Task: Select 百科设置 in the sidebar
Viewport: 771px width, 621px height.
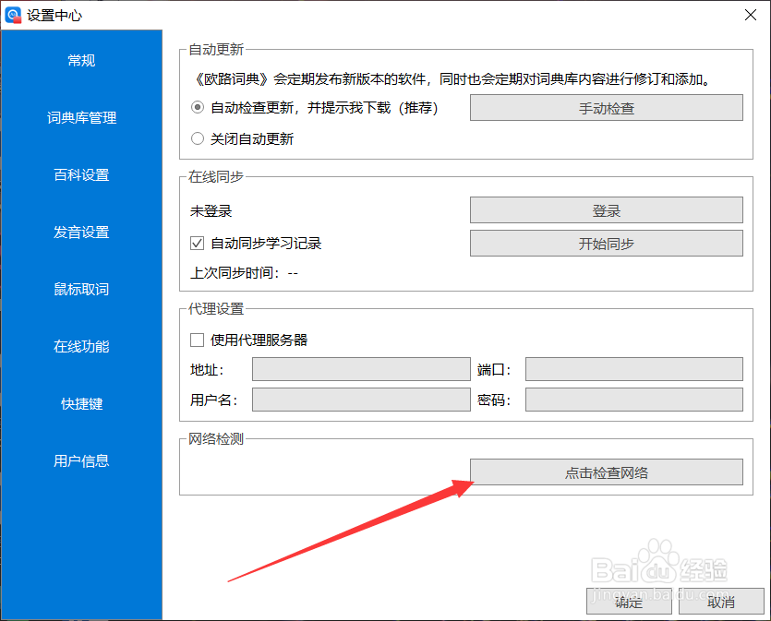Action: [81, 175]
